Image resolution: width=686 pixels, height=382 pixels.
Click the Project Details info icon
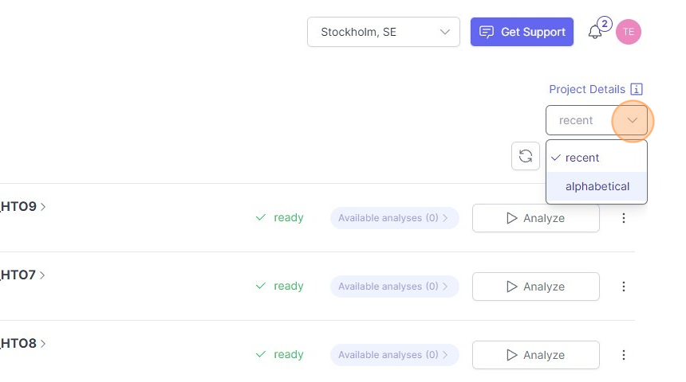point(637,90)
